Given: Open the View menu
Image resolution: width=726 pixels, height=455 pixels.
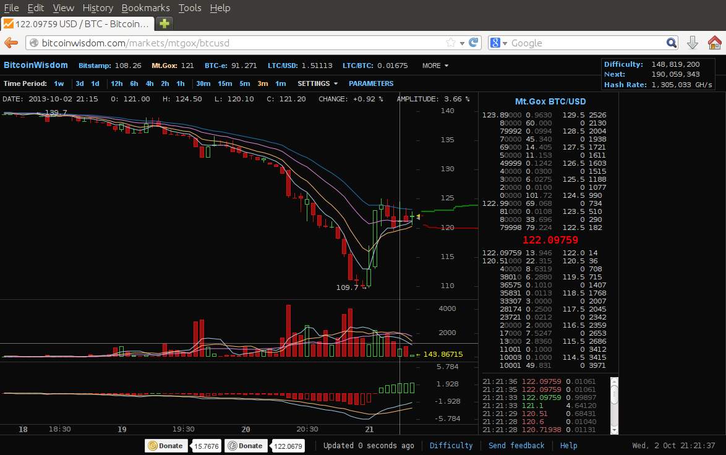Looking at the screenshot, I should (64, 8).
